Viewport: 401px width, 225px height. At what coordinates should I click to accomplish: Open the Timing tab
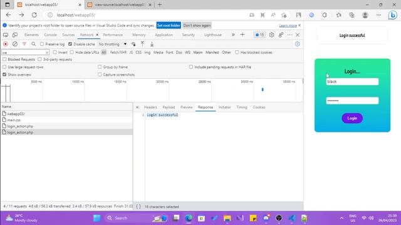[x=242, y=107]
